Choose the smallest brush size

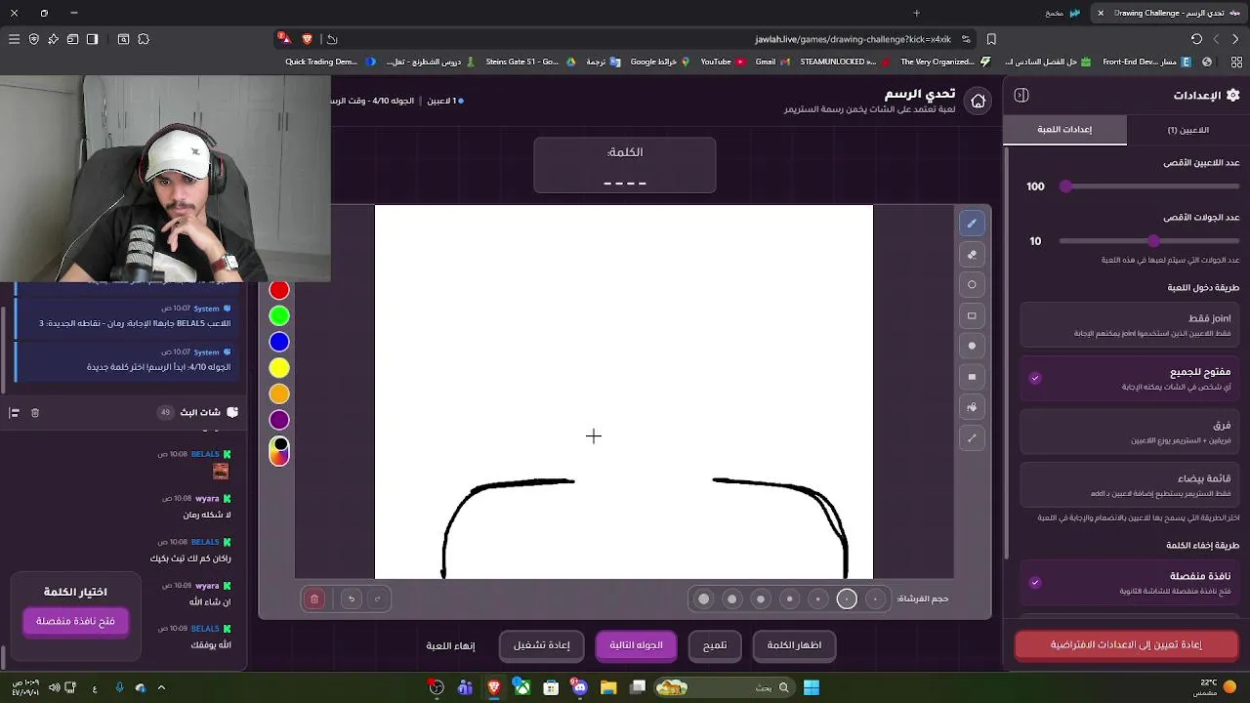point(875,599)
